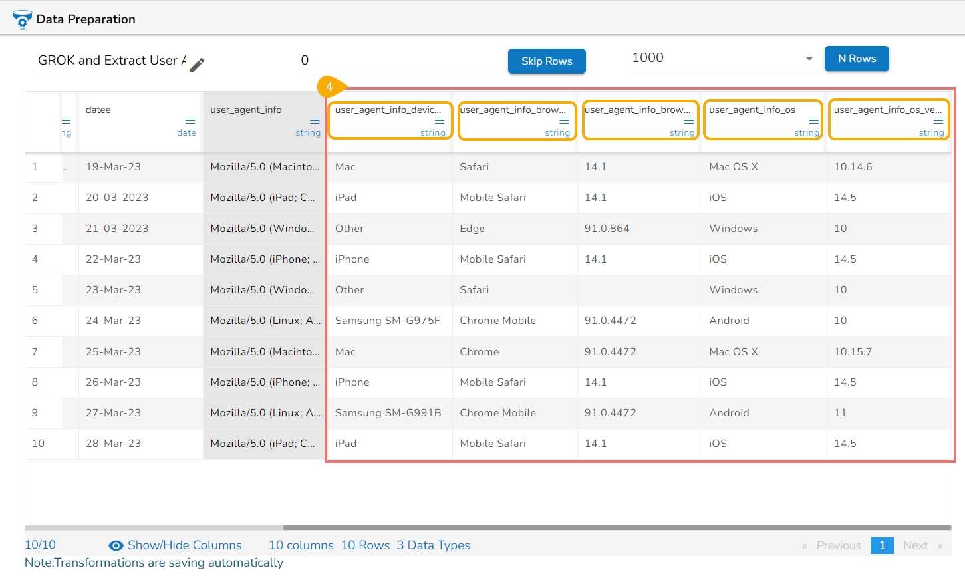The image size is (965, 580).
Task: Click the Samsung SM-G975F cell in row 6
Action: point(387,321)
